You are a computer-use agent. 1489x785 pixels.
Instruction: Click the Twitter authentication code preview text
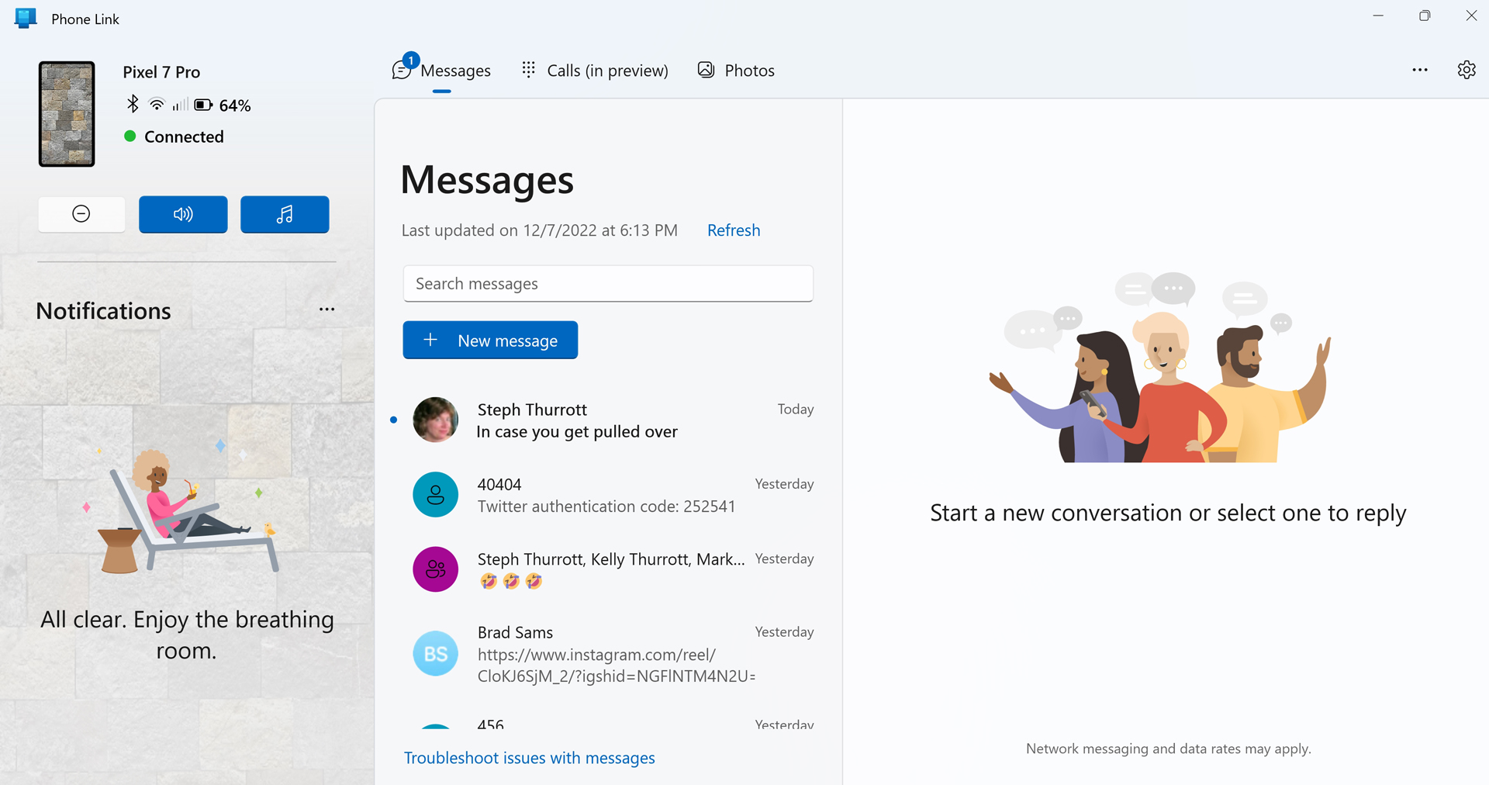pos(606,507)
